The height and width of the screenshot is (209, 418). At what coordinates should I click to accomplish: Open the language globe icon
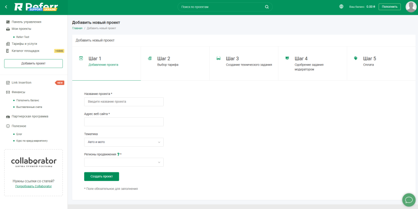click(x=341, y=7)
